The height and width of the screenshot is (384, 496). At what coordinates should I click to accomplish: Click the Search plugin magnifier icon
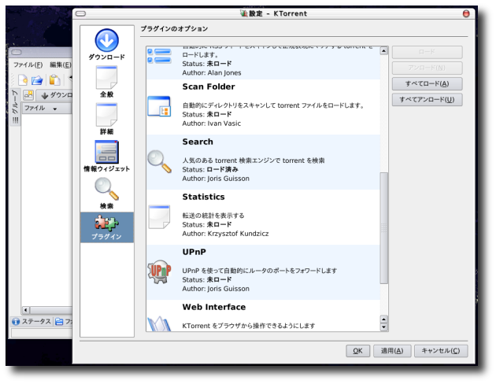159,161
